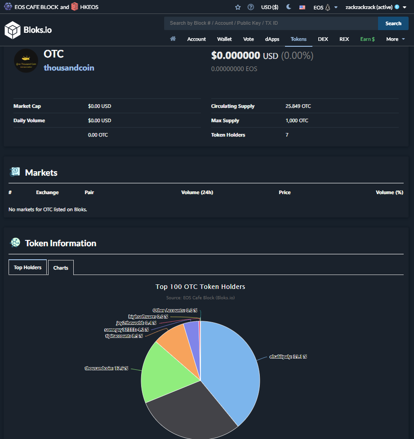The height and width of the screenshot is (439, 414).
Task: Click the Volume (%) column header
Action: [x=389, y=192]
